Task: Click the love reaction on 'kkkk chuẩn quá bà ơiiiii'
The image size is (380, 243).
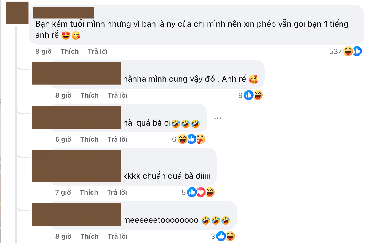Action: point(201,192)
